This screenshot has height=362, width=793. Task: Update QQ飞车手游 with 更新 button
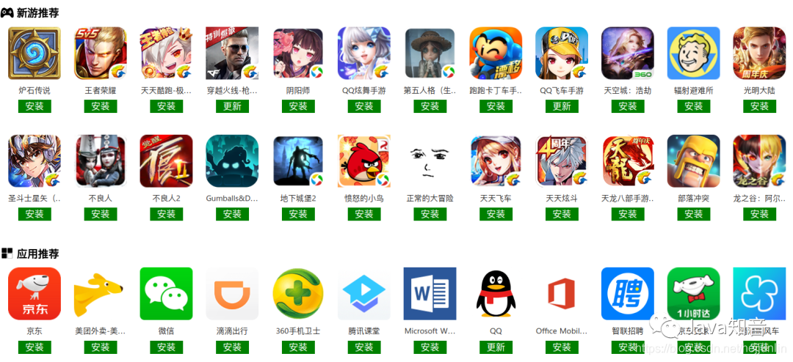coord(562,106)
